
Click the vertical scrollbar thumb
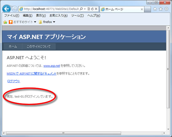pos(168,69)
